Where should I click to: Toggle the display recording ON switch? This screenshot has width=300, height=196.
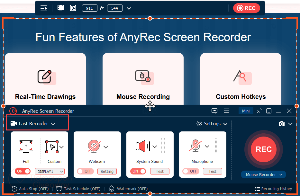point(23,171)
